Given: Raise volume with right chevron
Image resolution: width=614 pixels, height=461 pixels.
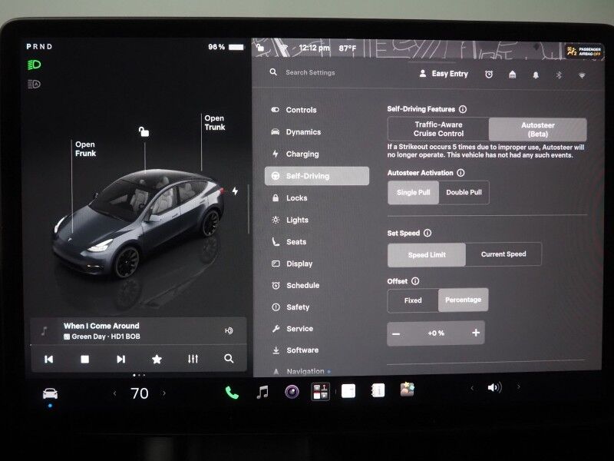Looking at the screenshot, I should click(519, 387).
